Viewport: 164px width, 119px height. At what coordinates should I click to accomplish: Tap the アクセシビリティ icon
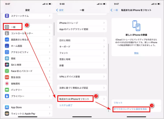click(7, 52)
